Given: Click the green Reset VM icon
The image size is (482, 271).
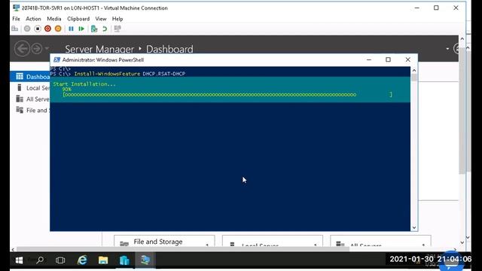Looking at the screenshot, I should tap(81, 29).
